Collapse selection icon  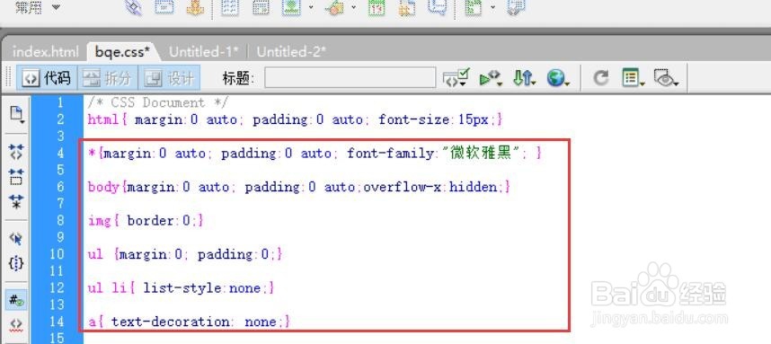16,176
